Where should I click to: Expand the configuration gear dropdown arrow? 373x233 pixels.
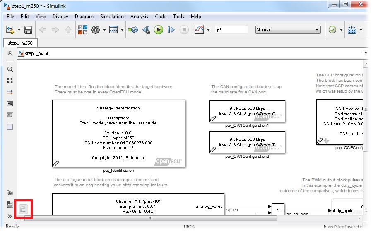104,30
